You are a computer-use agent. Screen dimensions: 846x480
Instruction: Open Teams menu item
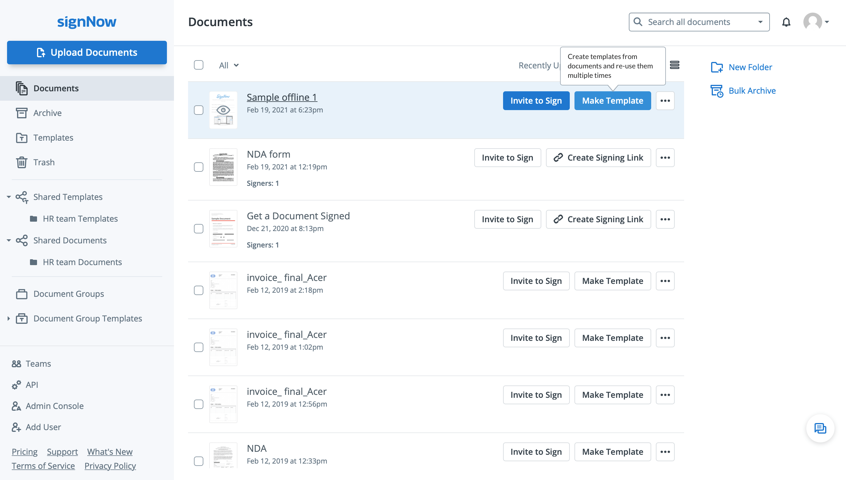38,363
